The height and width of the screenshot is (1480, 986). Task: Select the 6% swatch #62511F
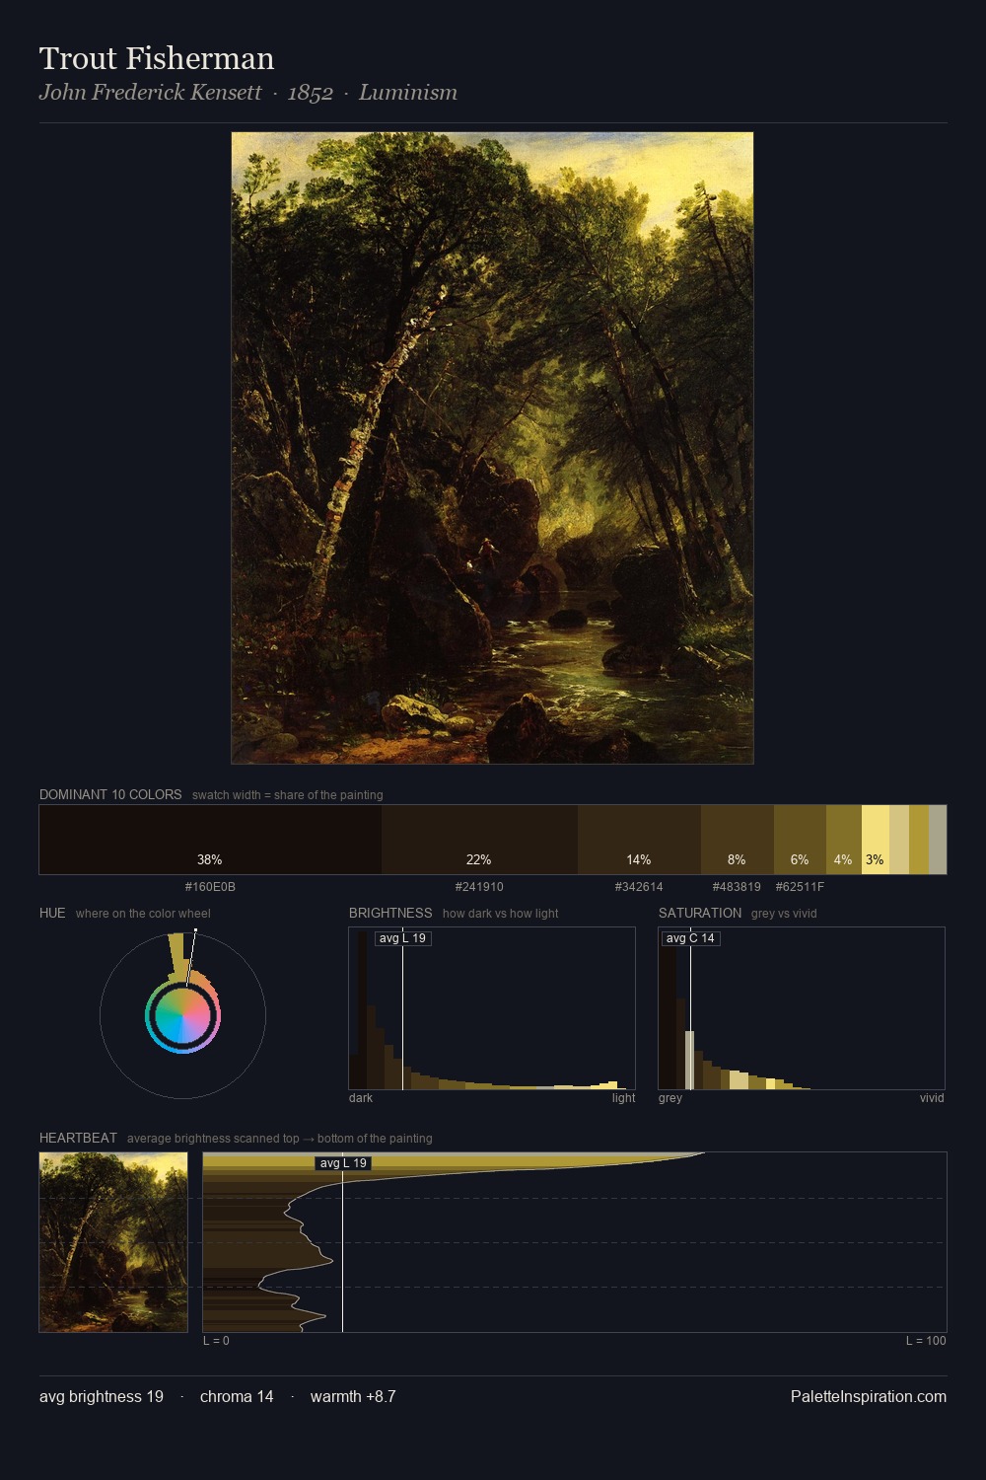click(800, 840)
